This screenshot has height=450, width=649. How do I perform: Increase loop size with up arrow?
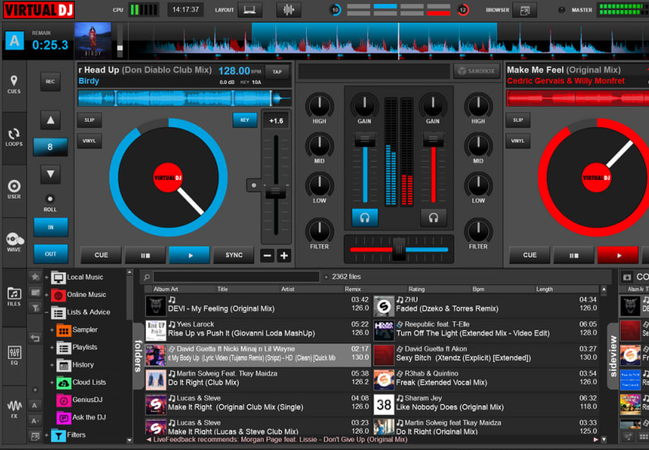[x=50, y=120]
